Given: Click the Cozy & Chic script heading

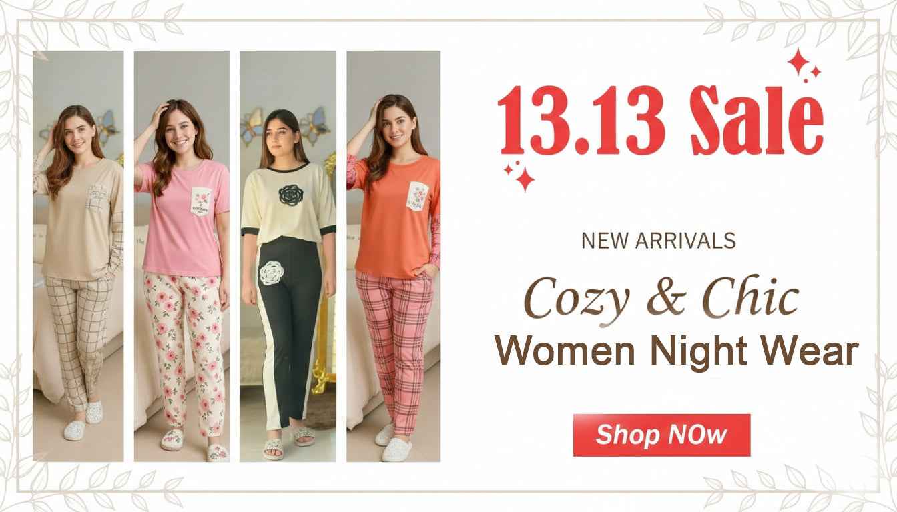Looking at the screenshot, I should point(661,298).
